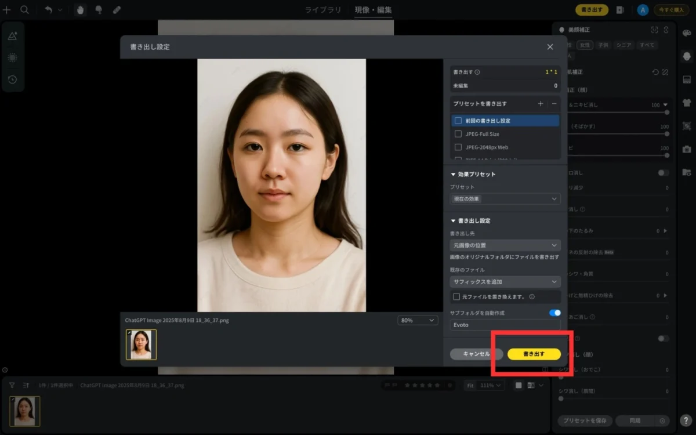This screenshot has height=435, width=696.
Task: Open the help question mark icon
Action: pyautogui.click(x=686, y=420)
